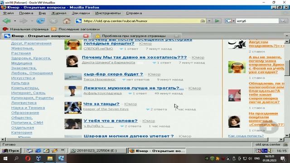Open the Кулинария, Рецепты category
Viewport: 290px width, 163px height.
[x=32, y=98]
